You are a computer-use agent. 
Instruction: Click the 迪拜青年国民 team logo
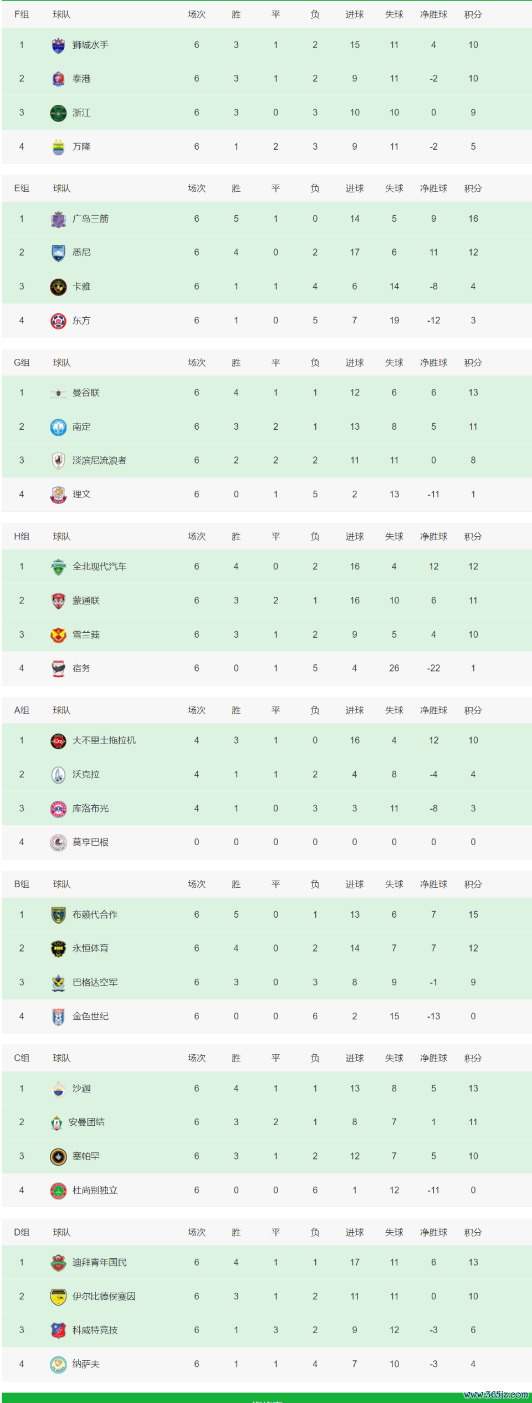[x=58, y=1263]
